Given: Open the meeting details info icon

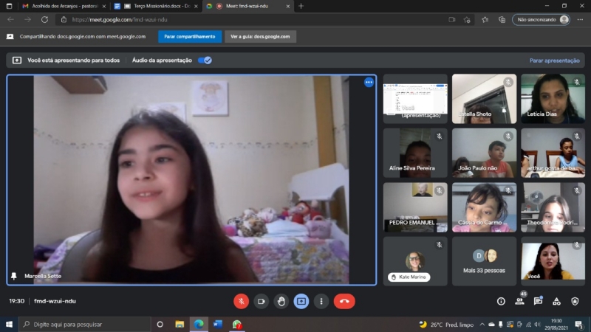Looking at the screenshot, I should tap(501, 301).
